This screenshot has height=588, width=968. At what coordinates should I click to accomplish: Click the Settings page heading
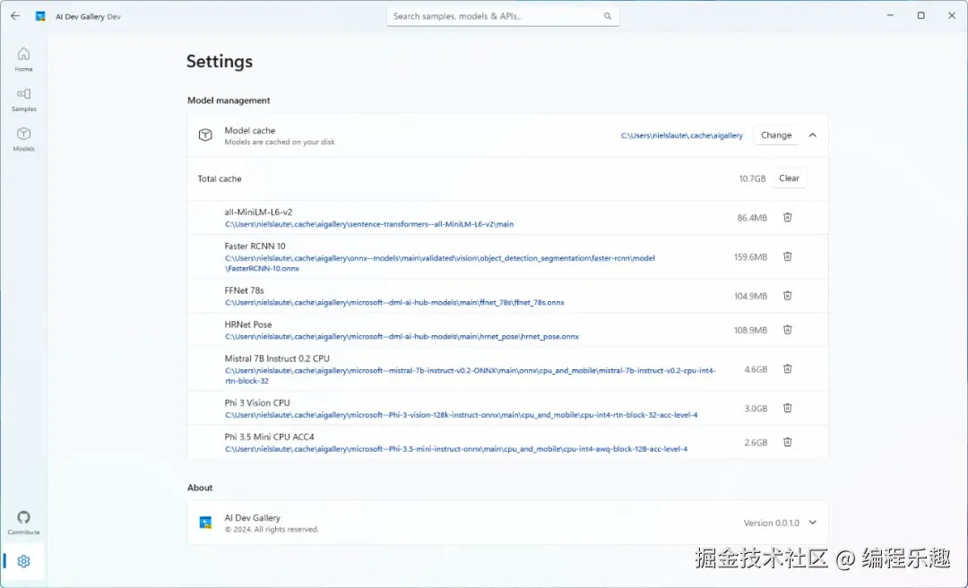[220, 61]
